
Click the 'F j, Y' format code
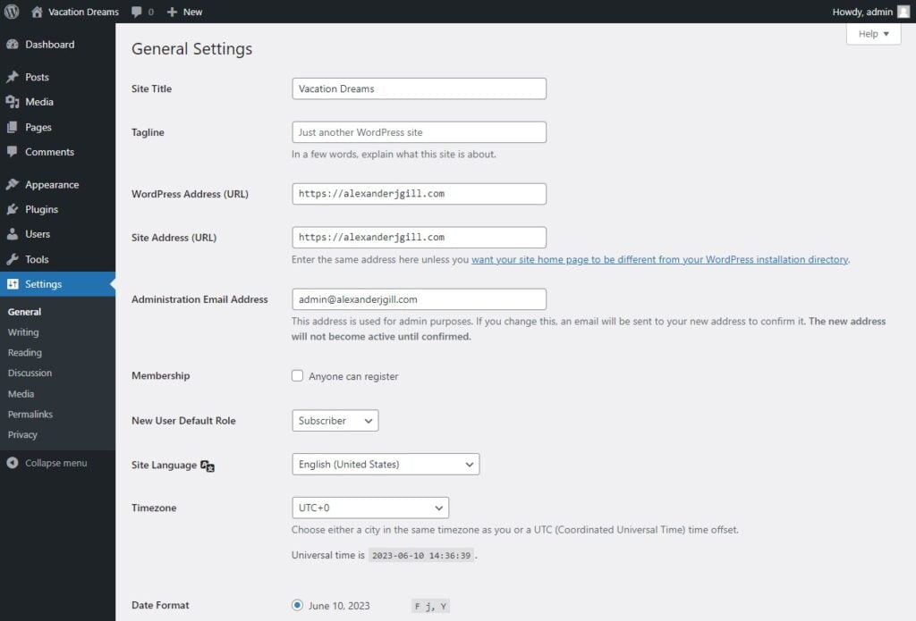[x=430, y=607]
